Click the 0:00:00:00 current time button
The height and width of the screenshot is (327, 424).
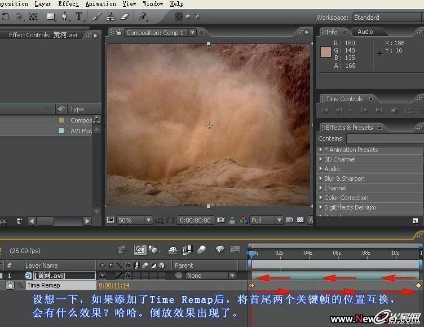(x=196, y=220)
